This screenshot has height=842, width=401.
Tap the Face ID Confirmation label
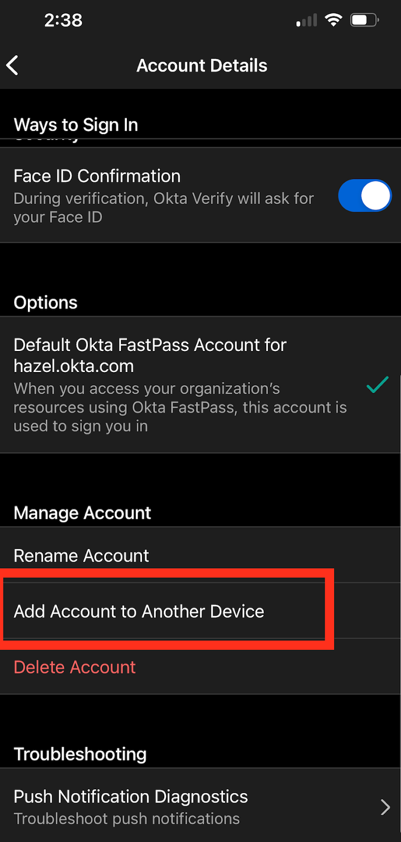click(x=97, y=176)
